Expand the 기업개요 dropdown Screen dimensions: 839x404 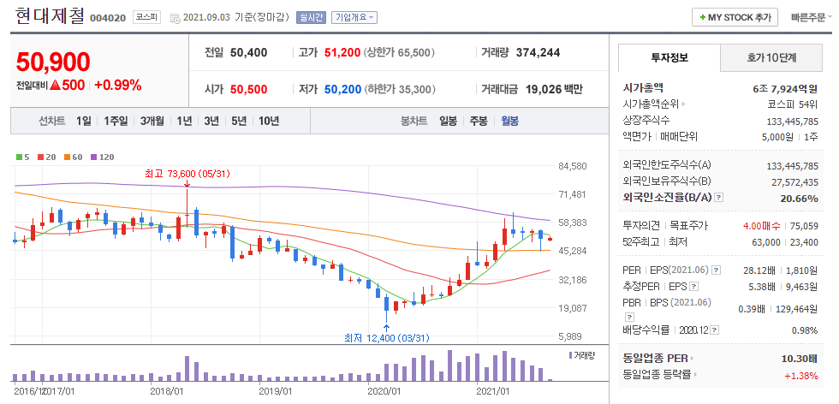354,17
